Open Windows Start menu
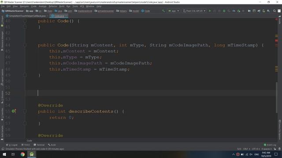The height and width of the screenshot is (158, 282). pyautogui.click(x=4, y=154)
